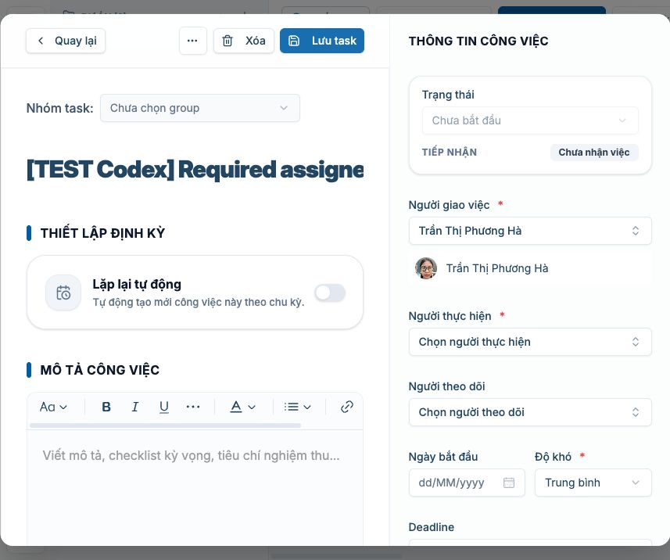Click Trần Thị Phương Hà name beside avatar

tap(497, 268)
